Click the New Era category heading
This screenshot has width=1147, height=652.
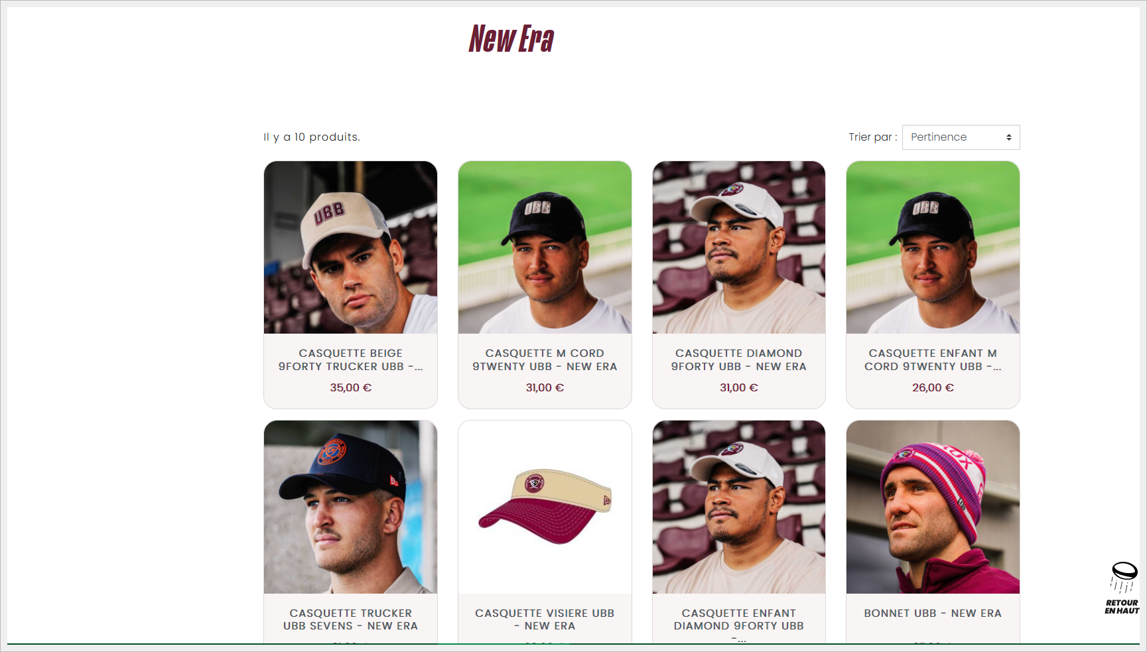[x=511, y=38]
